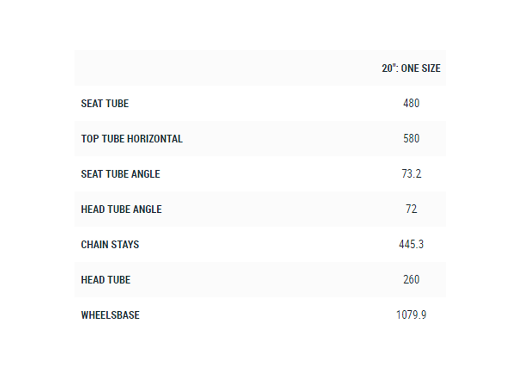Select the head tube angle value 72

[411, 209]
